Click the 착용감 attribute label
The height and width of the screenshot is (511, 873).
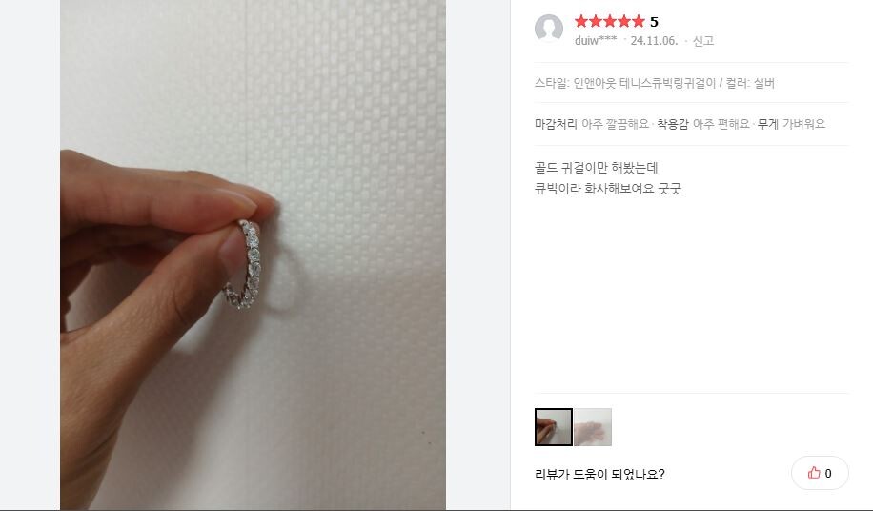[673, 124]
